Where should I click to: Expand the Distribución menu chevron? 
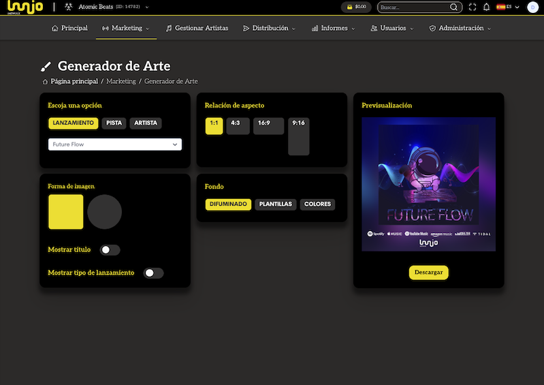coord(293,29)
